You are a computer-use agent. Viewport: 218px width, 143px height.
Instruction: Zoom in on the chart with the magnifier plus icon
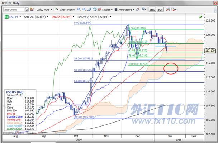click(79, 9)
